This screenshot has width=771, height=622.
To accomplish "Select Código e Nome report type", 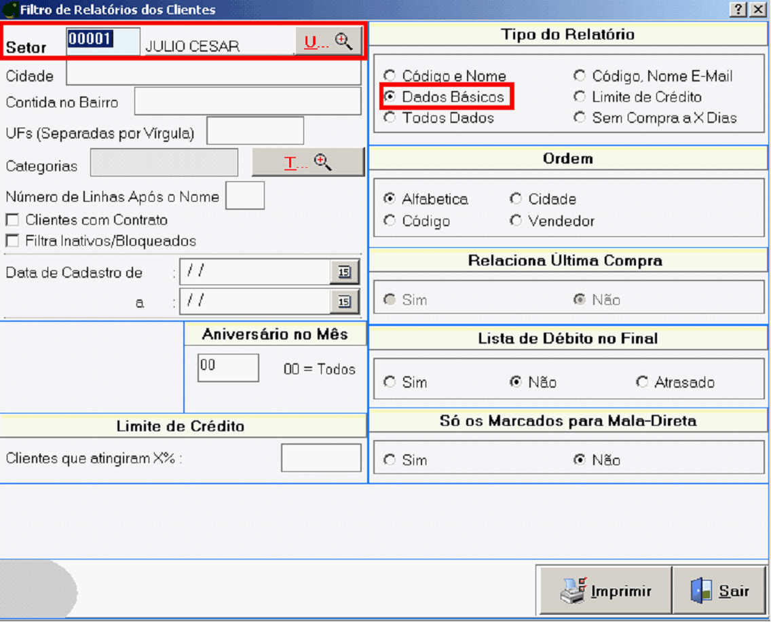I will [390, 76].
